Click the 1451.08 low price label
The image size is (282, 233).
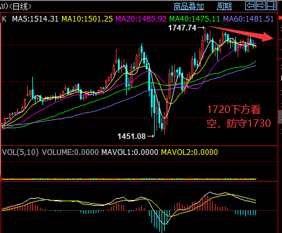pyautogui.click(x=131, y=136)
